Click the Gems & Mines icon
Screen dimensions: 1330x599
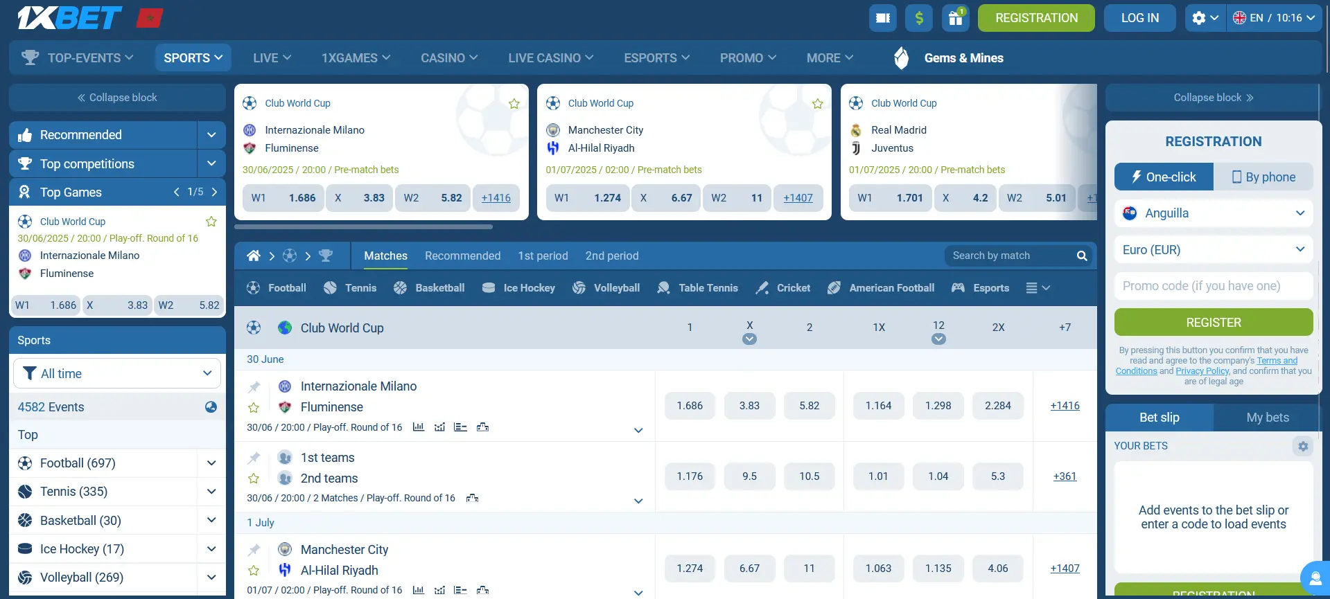click(x=901, y=58)
